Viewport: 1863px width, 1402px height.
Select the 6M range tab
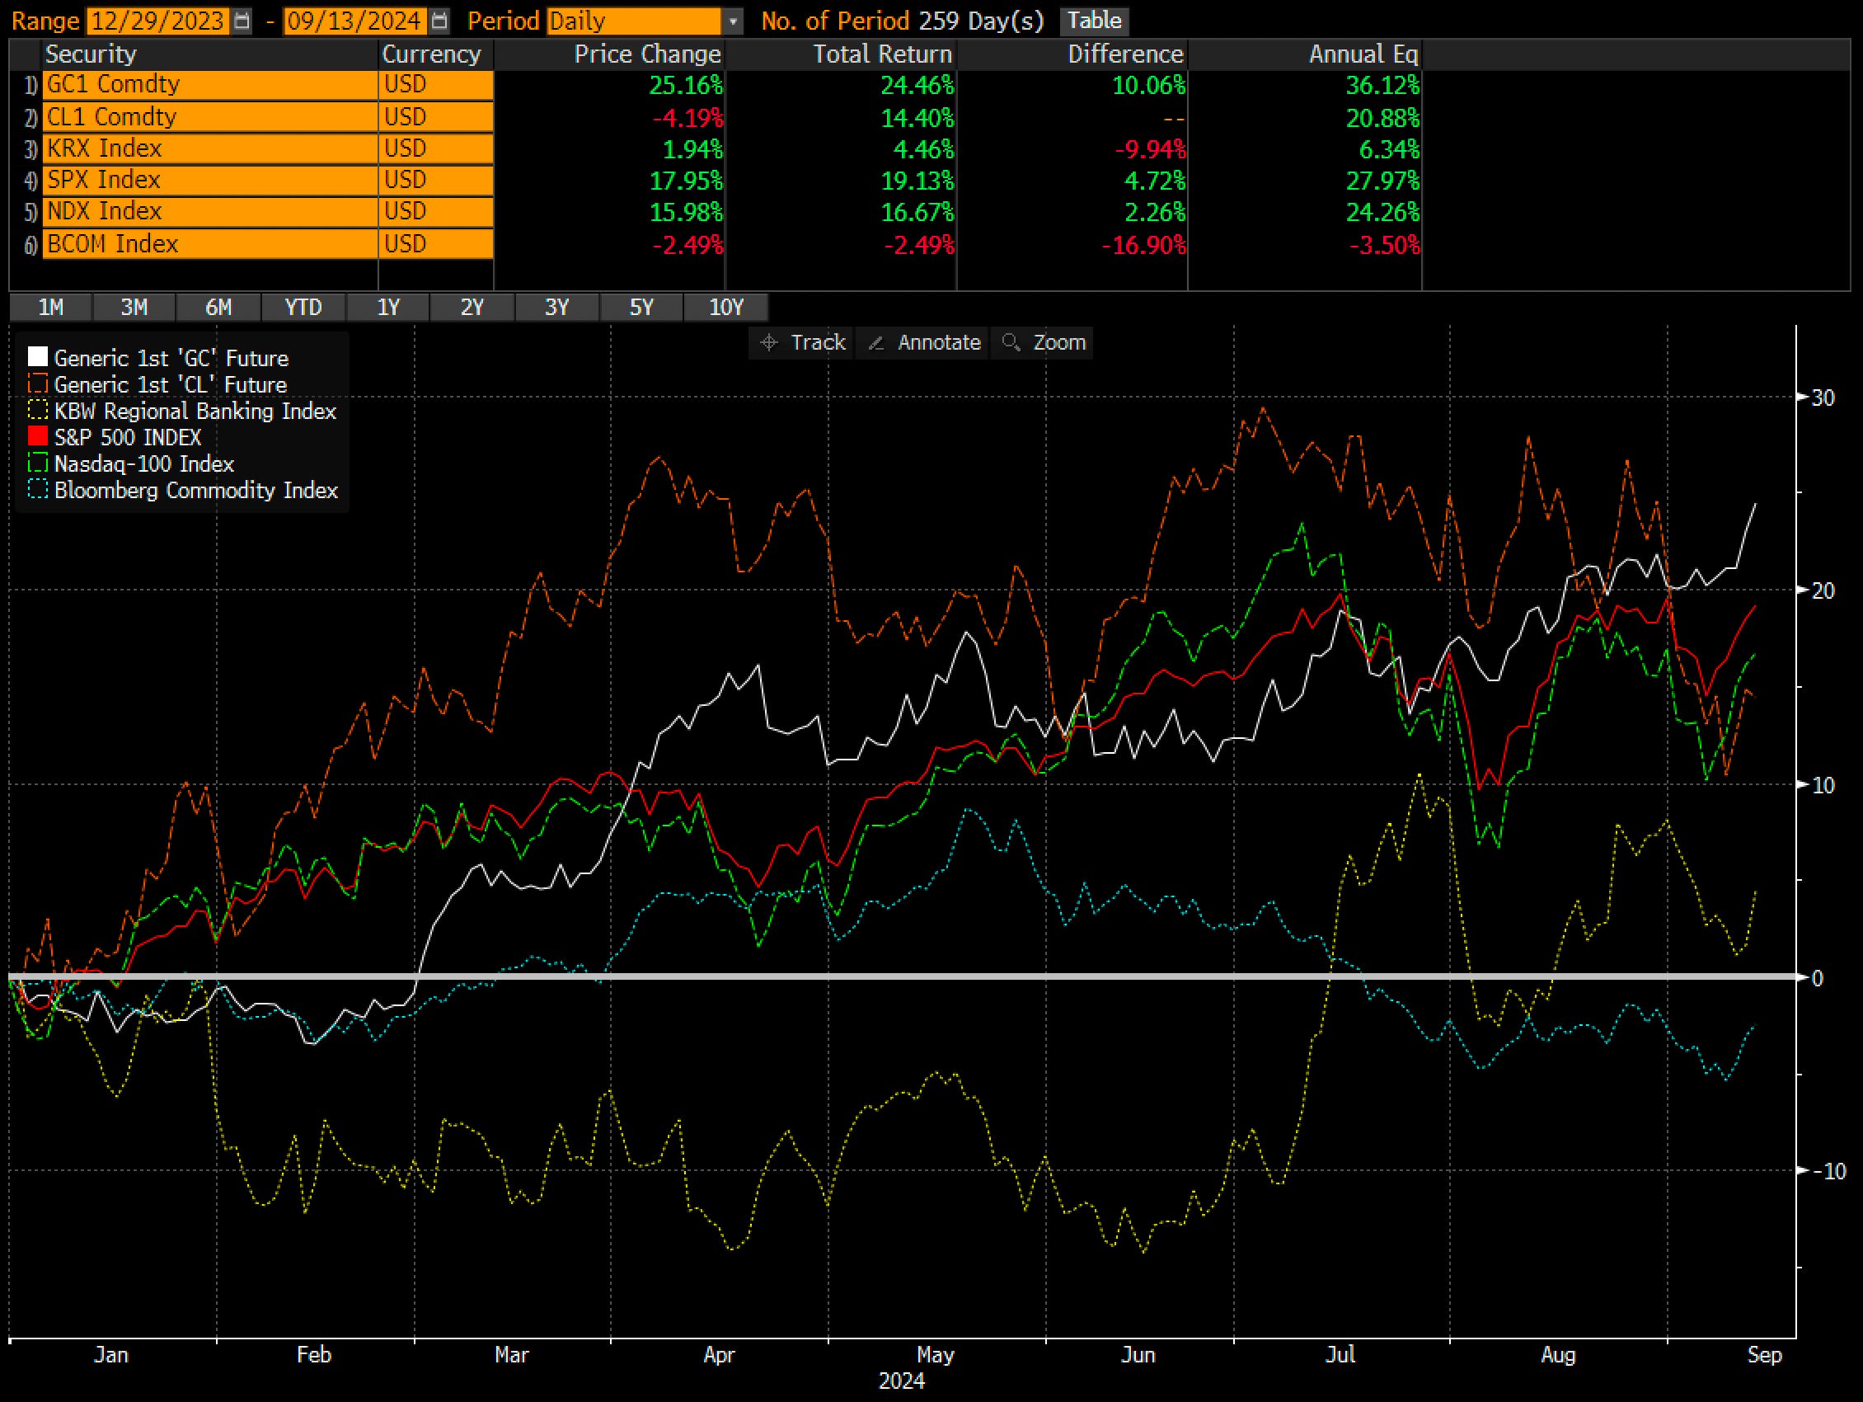point(219,308)
